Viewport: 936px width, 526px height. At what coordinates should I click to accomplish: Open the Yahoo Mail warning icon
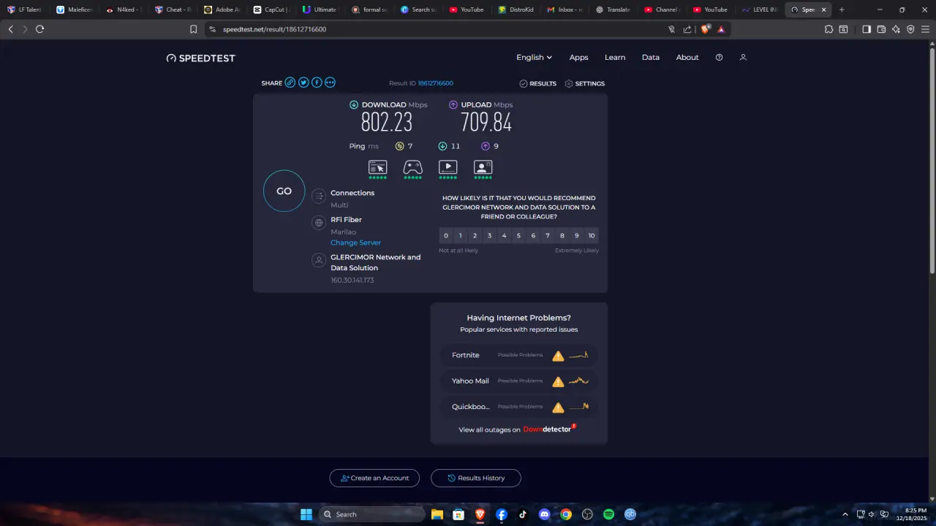(558, 381)
